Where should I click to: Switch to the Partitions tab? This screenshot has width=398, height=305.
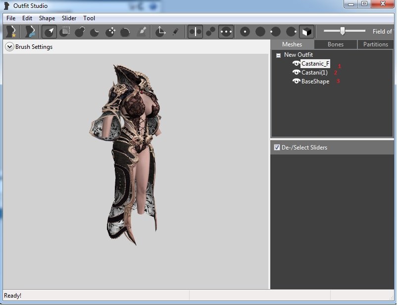point(376,44)
